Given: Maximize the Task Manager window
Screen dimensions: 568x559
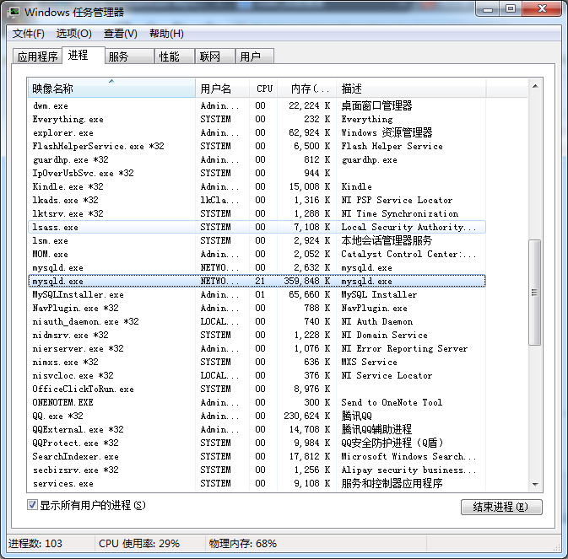Looking at the screenshot, I should (511, 8).
